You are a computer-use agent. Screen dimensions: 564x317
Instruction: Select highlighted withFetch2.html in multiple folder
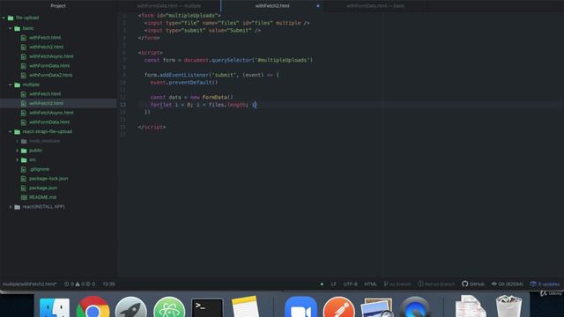pos(46,103)
